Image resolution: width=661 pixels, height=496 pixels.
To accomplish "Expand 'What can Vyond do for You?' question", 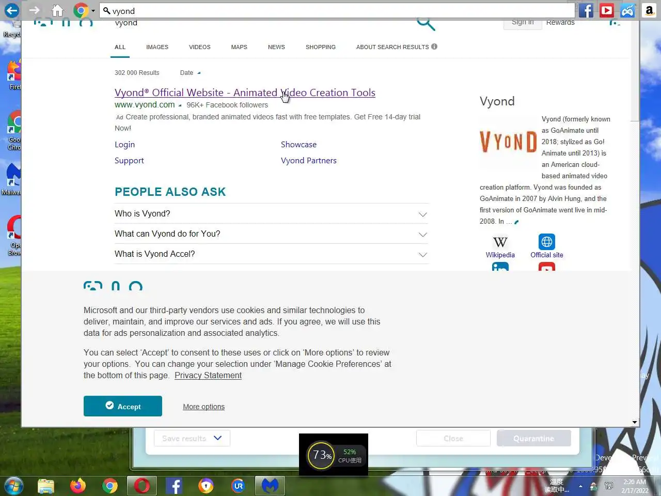I will (x=271, y=234).
